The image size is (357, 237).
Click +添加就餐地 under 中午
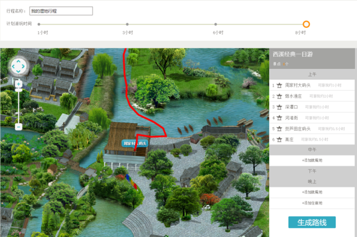312,160
